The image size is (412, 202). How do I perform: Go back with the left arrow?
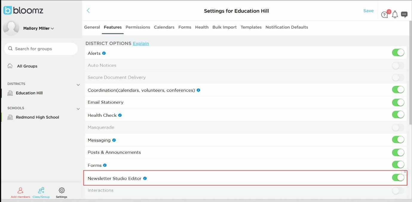pos(88,10)
